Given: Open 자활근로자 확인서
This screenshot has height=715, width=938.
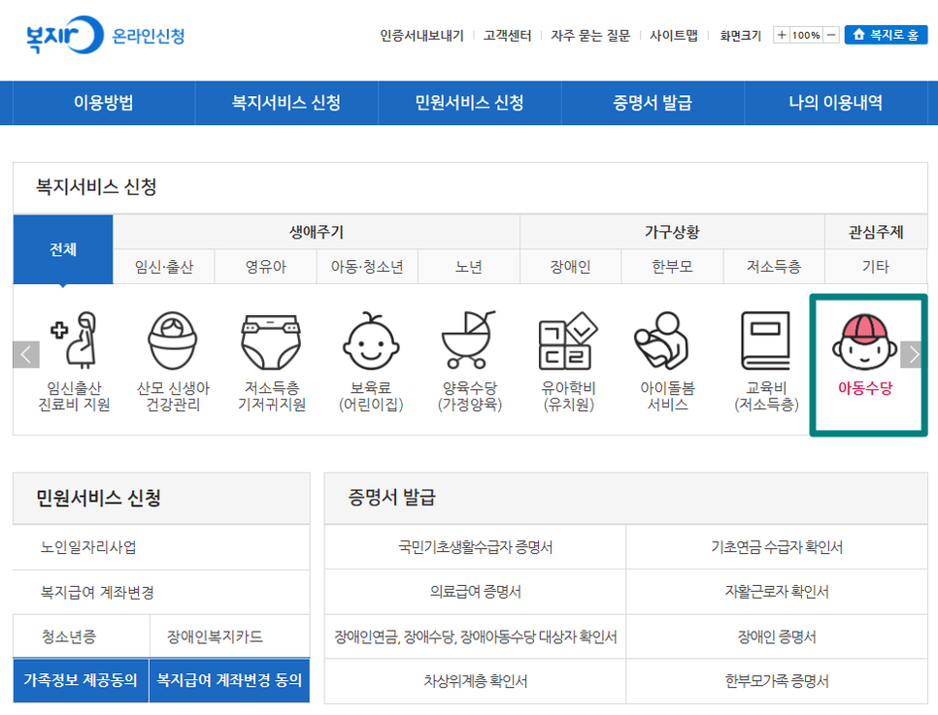Looking at the screenshot, I should tap(777, 592).
